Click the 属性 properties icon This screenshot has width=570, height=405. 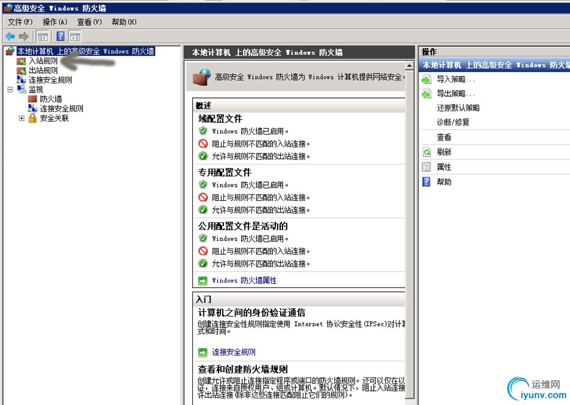(x=427, y=167)
